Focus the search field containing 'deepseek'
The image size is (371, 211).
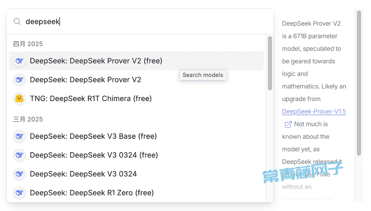(140, 22)
